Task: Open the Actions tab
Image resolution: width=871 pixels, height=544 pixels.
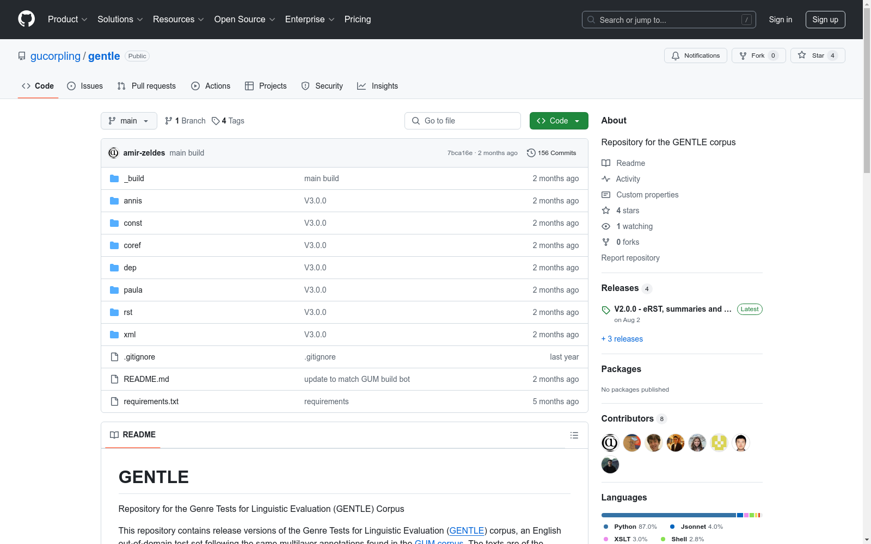Action: click(x=211, y=86)
